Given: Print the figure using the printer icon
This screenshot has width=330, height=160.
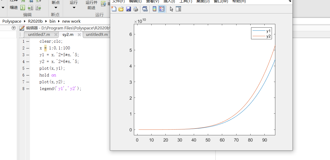Looking at the screenshot, I should 135,9.
